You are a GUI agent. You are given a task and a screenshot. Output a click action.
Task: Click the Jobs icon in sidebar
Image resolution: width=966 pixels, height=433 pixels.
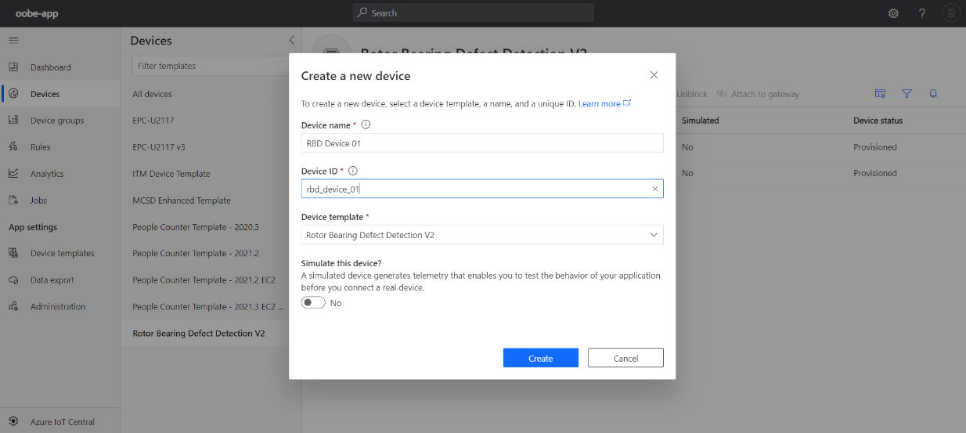click(x=13, y=200)
